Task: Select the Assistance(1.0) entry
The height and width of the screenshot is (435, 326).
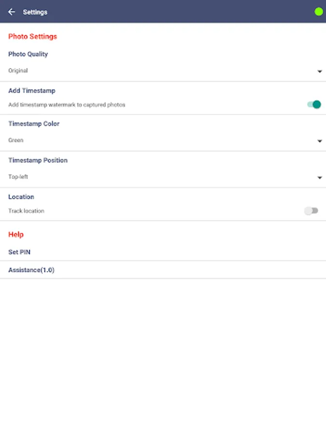Action: click(x=31, y=270)
